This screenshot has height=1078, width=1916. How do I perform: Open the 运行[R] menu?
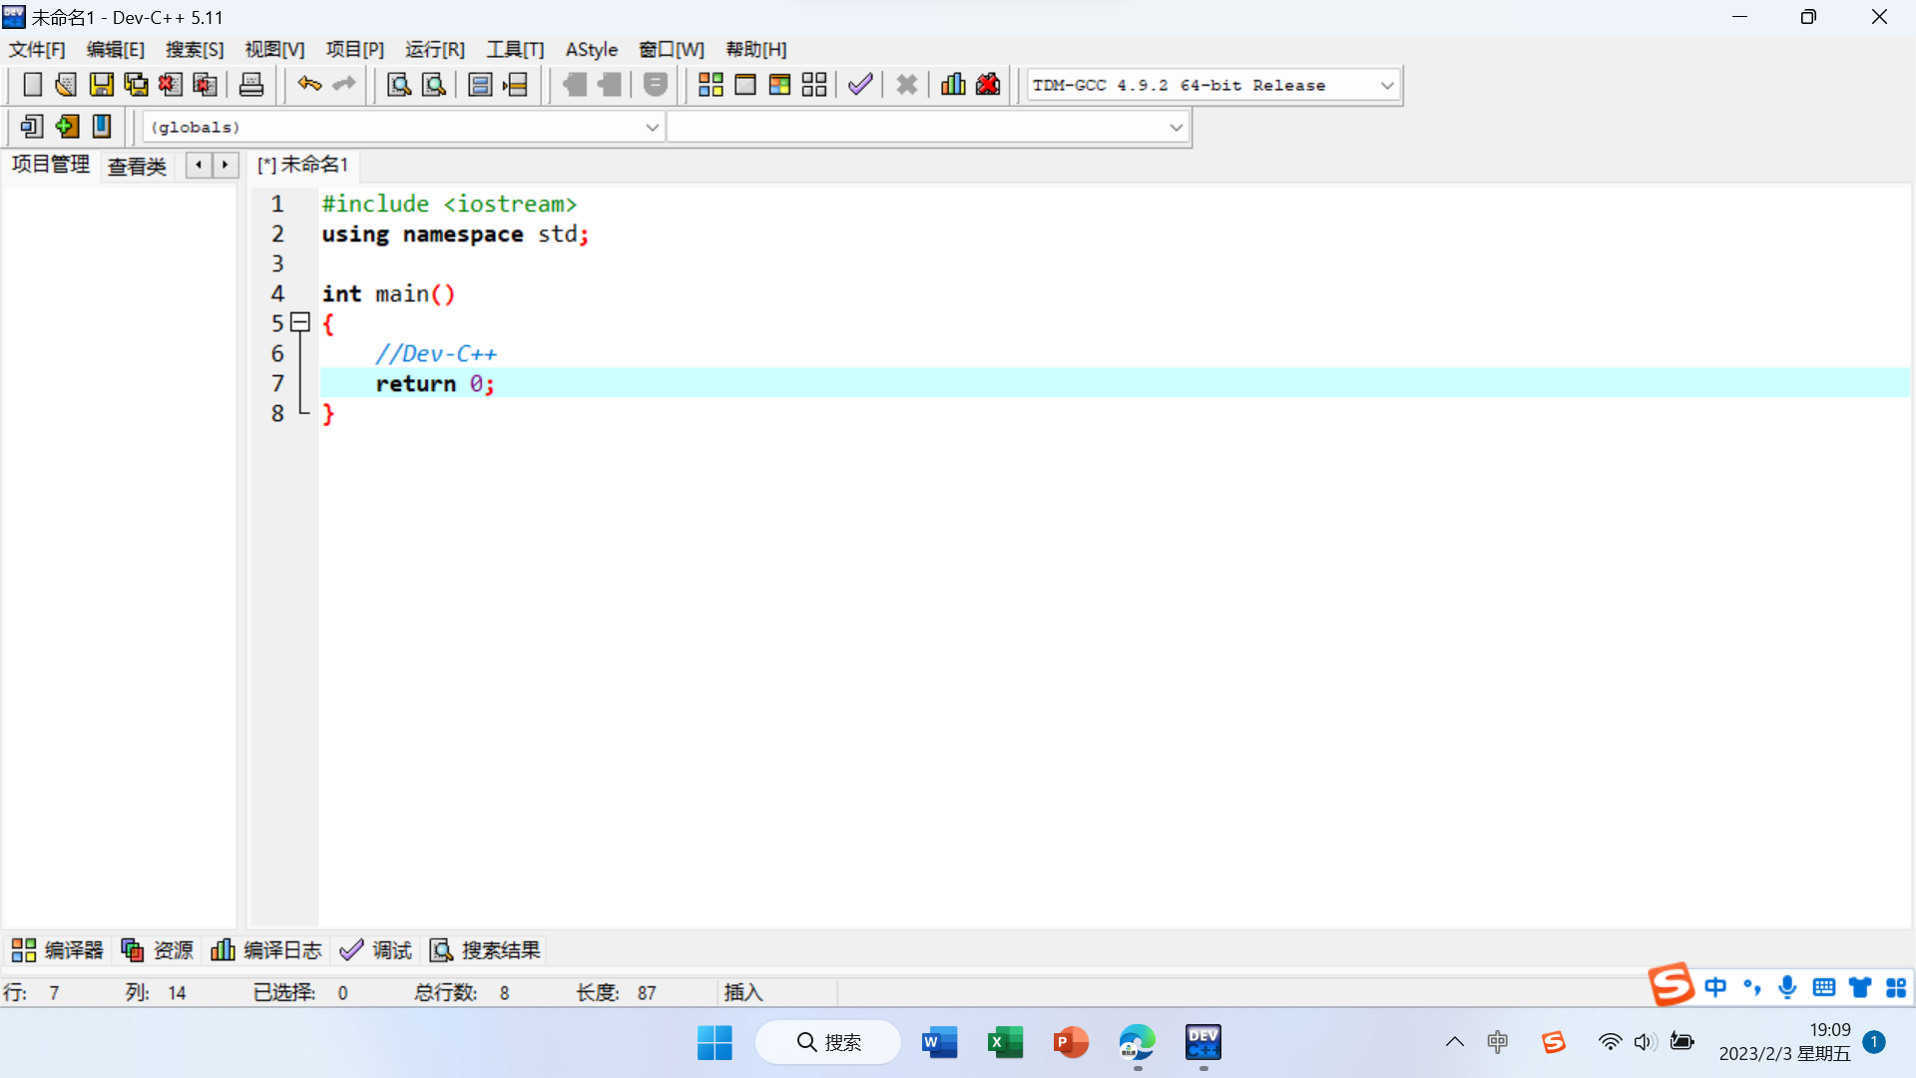pos(434,50)
